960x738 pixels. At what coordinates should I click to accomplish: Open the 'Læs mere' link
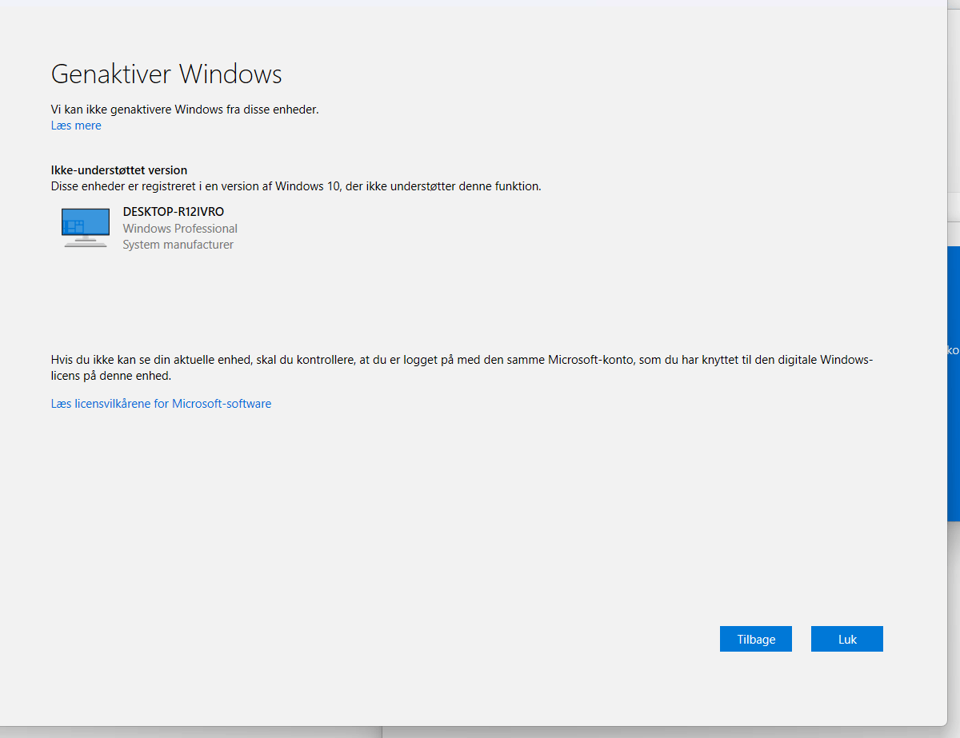tap(76, 126)
